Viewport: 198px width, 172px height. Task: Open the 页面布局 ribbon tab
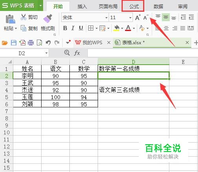tap(108, 6)
